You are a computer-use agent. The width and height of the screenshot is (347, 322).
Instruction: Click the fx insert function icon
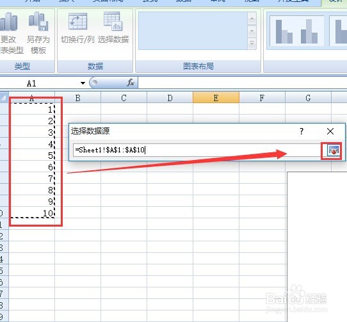[131, 83]
